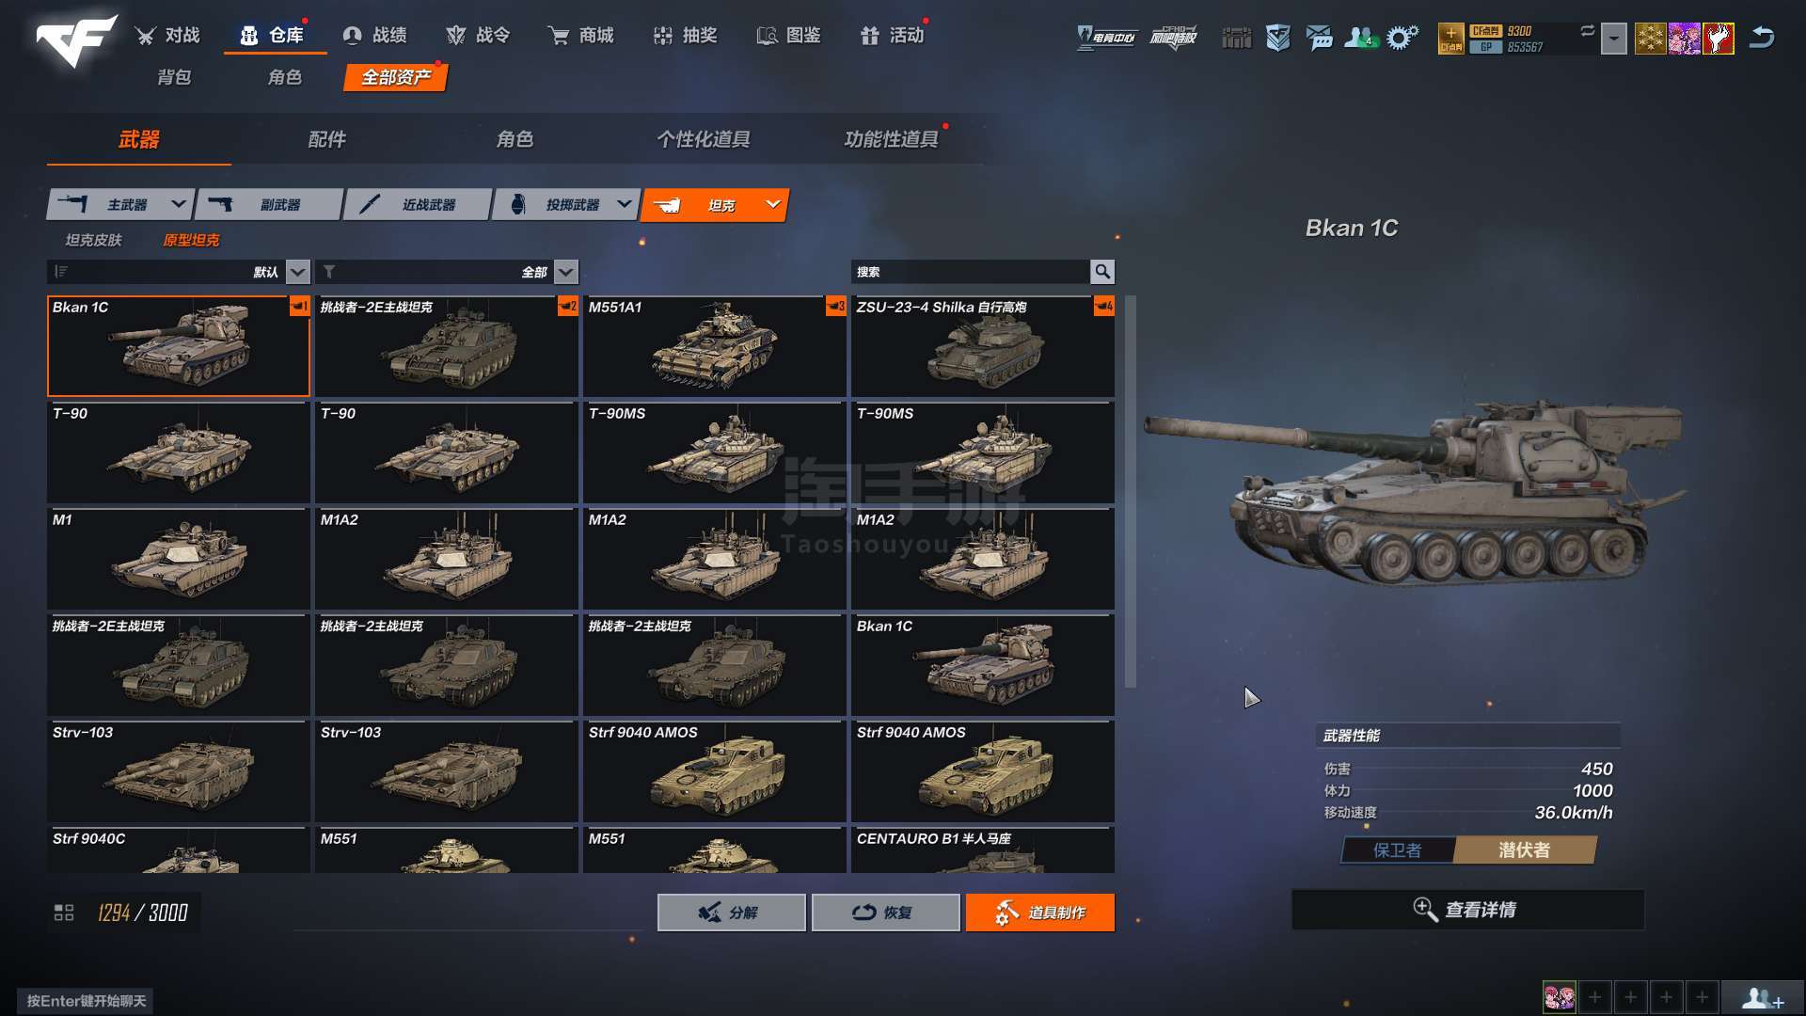Toggle the grid view icon beside 1294/3000

[64, 913]
